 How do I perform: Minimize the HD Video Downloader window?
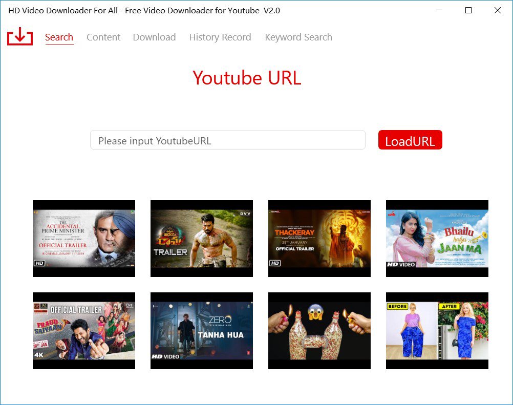tap(439, 10)
